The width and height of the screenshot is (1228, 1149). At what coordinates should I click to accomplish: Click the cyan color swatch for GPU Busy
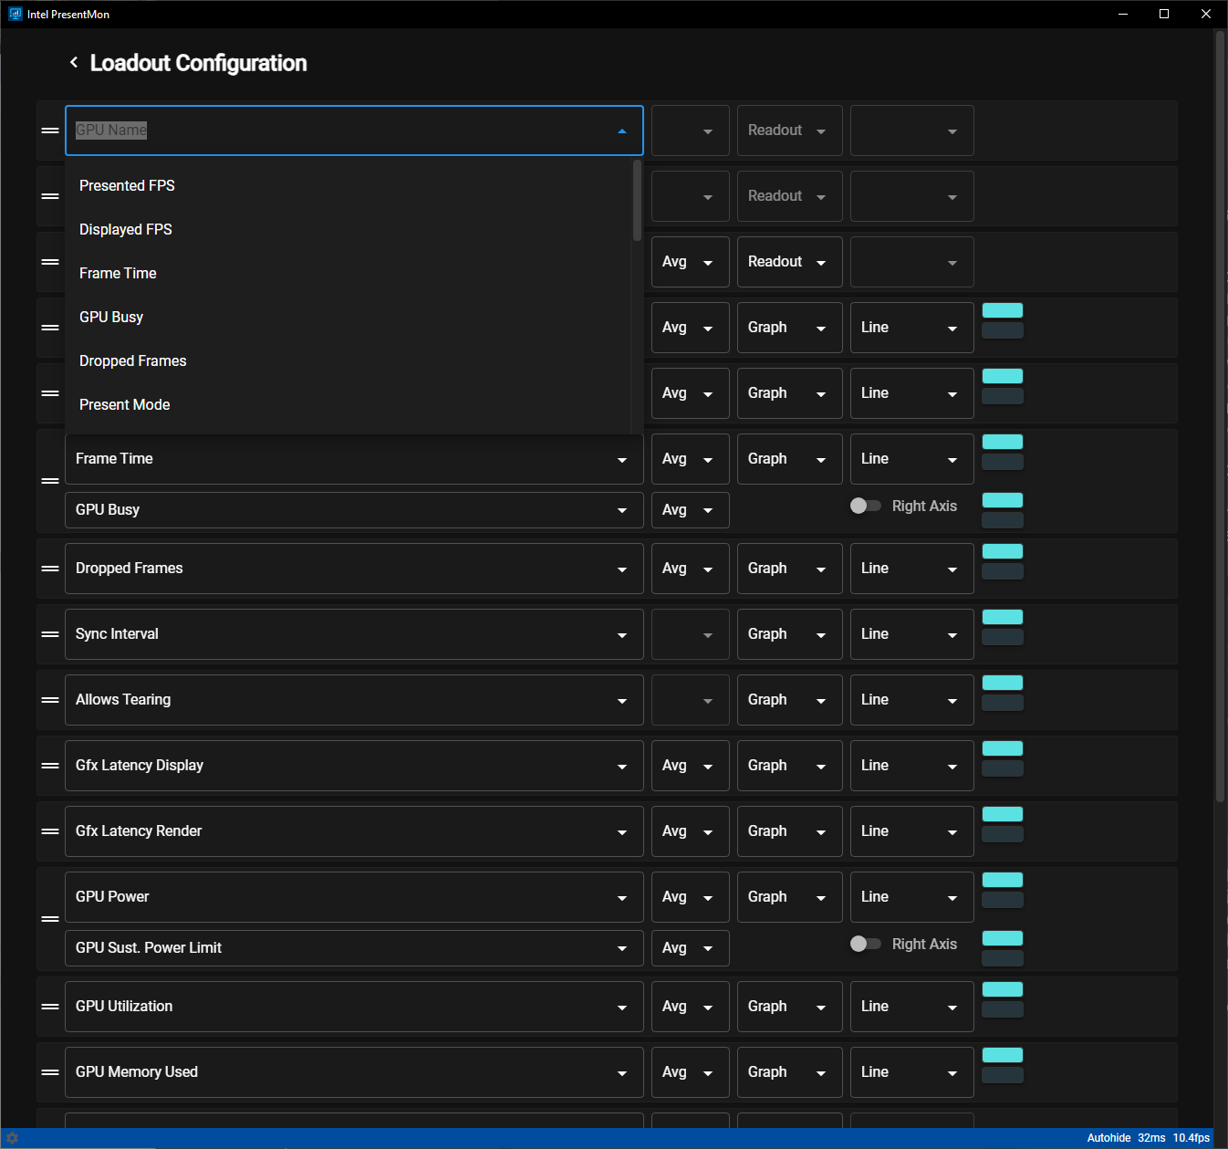1003,500
